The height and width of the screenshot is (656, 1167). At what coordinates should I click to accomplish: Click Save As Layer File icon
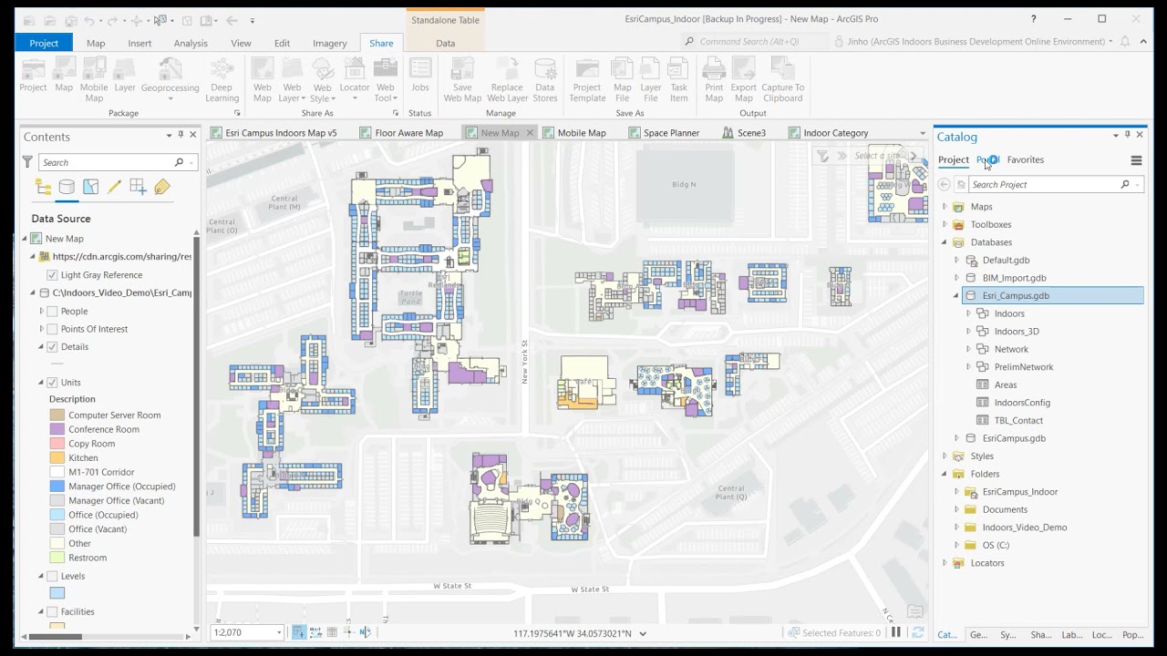pyautogui.click(x=651, y=80)
